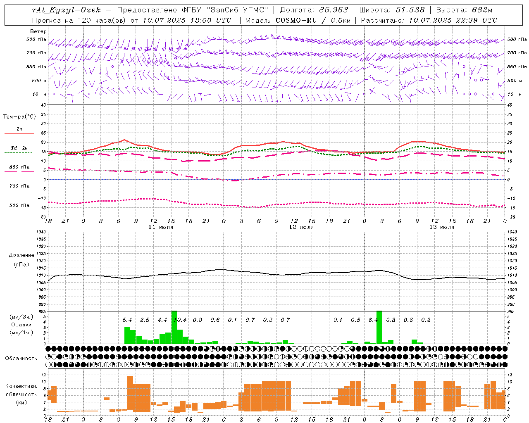Click the Td 2м dew point legend entry
This screenshot has width=529, height=423.
pyautogui.click(x=19, y=148)
